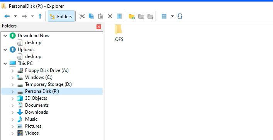Select Floppy Disk Drive (A:)

coord(47,70)
